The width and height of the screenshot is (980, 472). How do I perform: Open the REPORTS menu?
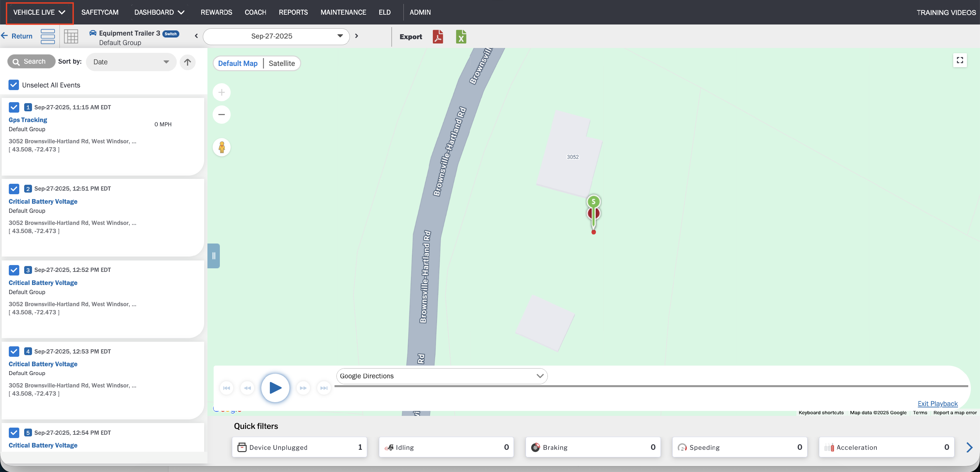[x=293, y=12]
